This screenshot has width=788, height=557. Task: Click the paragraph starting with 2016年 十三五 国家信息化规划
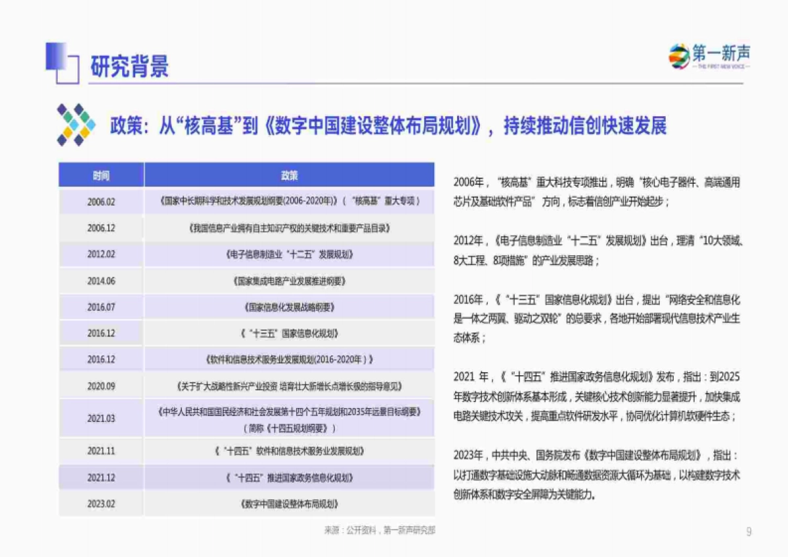(x=599, y=317)
